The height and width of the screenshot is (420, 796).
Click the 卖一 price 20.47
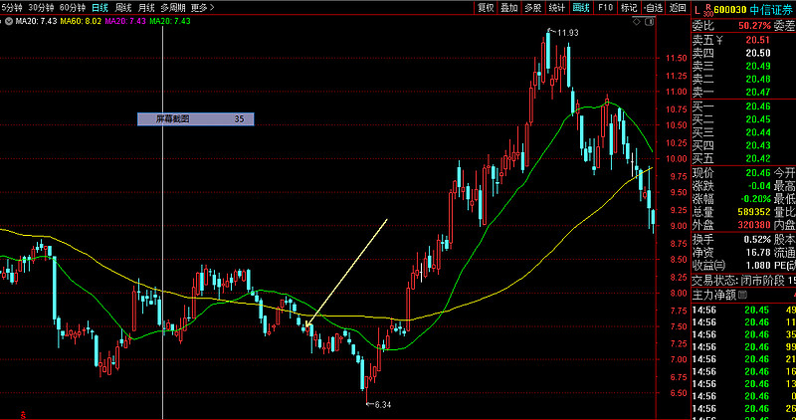(x=758, y=93)
